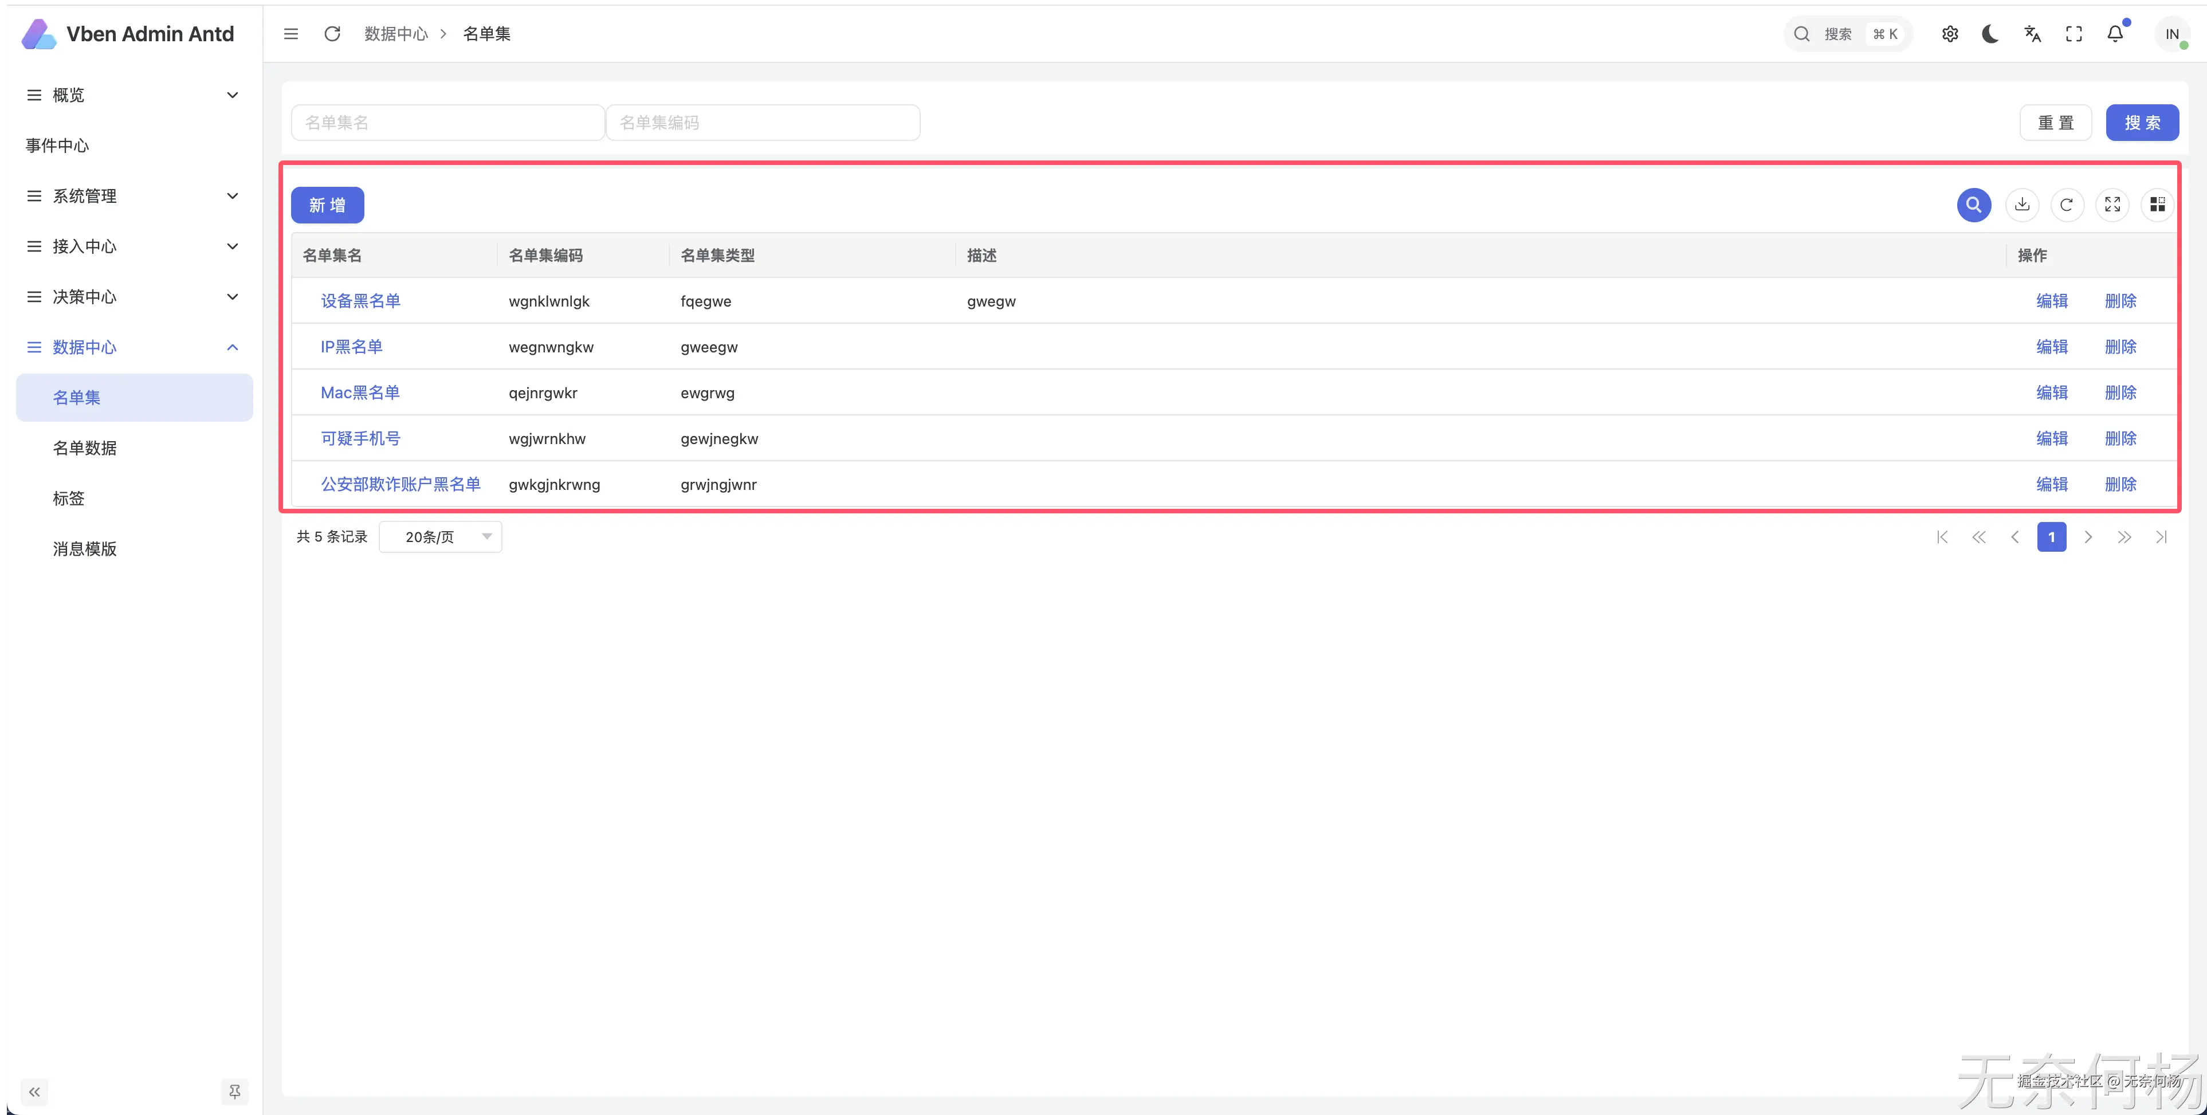Open the 20条/页 page size dropdown

[441, 536]
